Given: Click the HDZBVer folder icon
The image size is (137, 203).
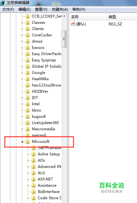Looking at the screenshot, I should pos(27,91).
